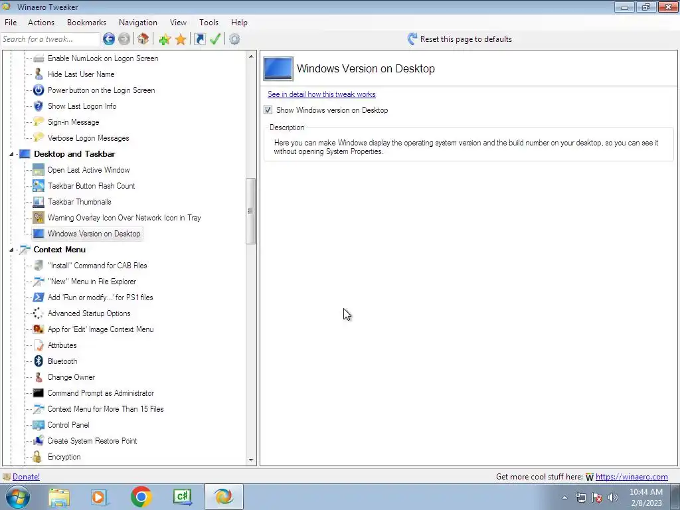Click the Hide Last User Name icon
The height and width of the screenshot is (510, 680).
pyautogui.click(x=39, y=74)
